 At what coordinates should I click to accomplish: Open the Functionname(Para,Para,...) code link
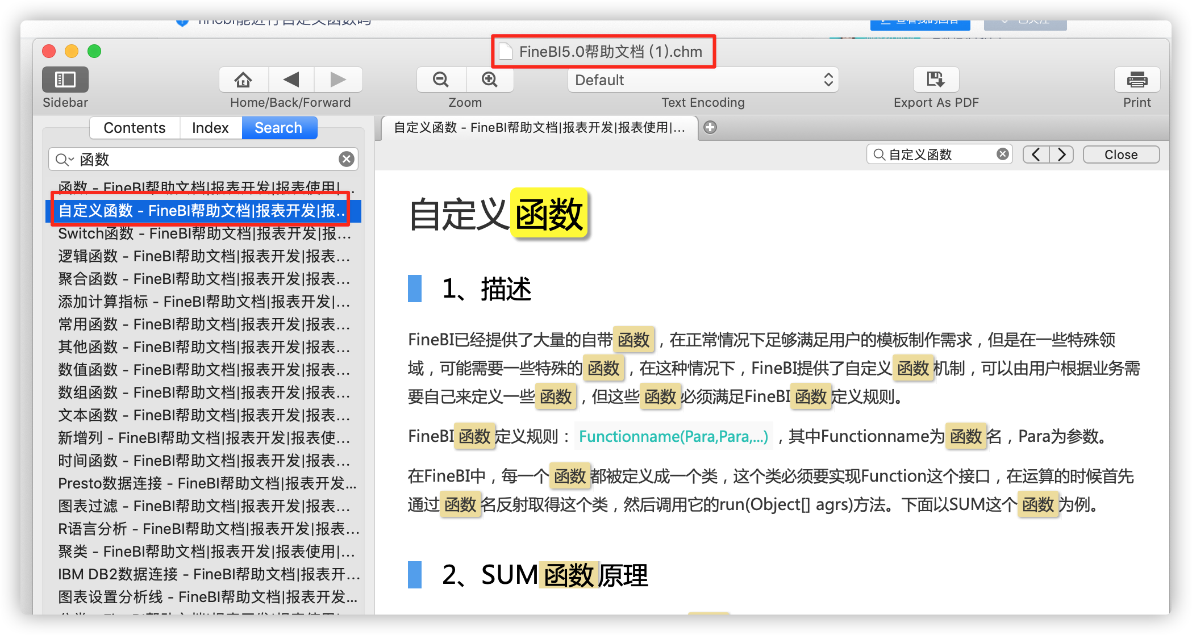pos(673,436)
